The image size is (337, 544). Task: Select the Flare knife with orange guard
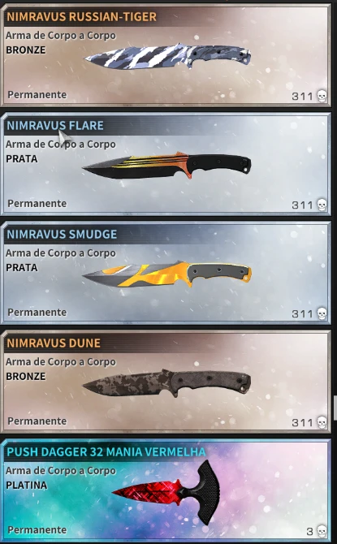point(166,165)
